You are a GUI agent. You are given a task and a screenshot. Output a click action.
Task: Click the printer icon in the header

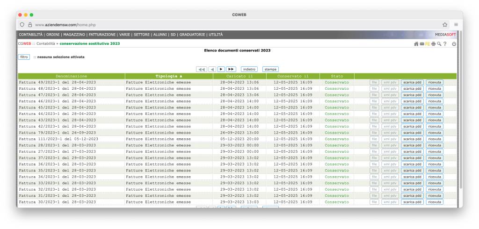coord(434,43)
